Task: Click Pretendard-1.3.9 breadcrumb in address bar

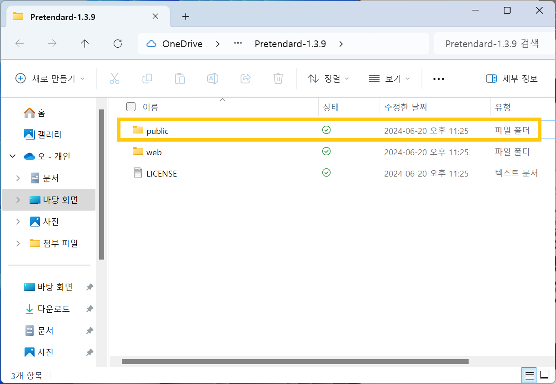Action: (290, 44)
